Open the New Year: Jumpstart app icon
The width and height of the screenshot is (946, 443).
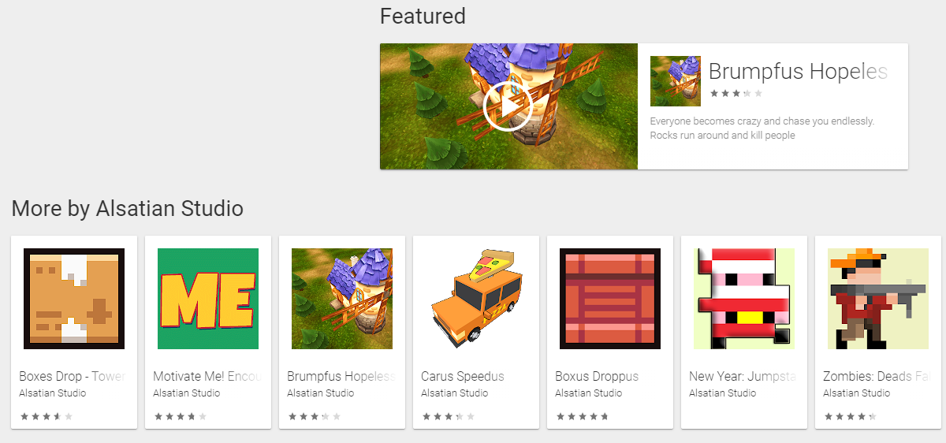(x=744, y=299)
